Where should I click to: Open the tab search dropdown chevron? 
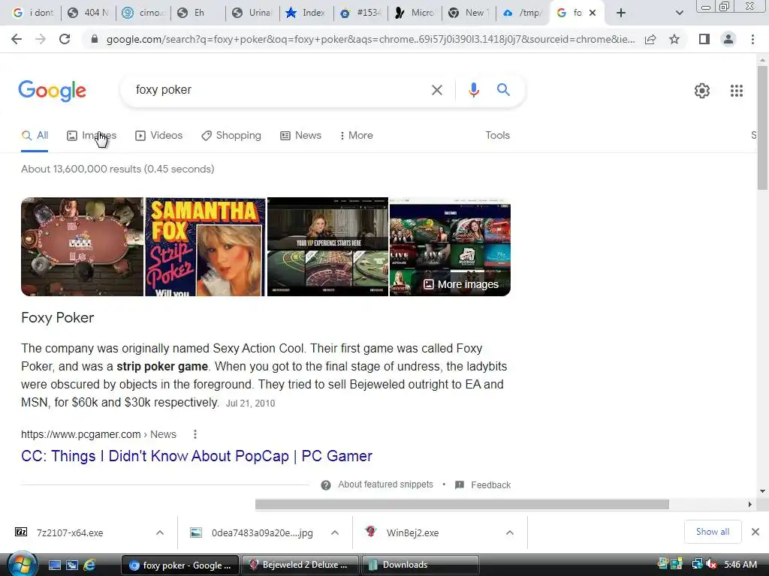679,13
